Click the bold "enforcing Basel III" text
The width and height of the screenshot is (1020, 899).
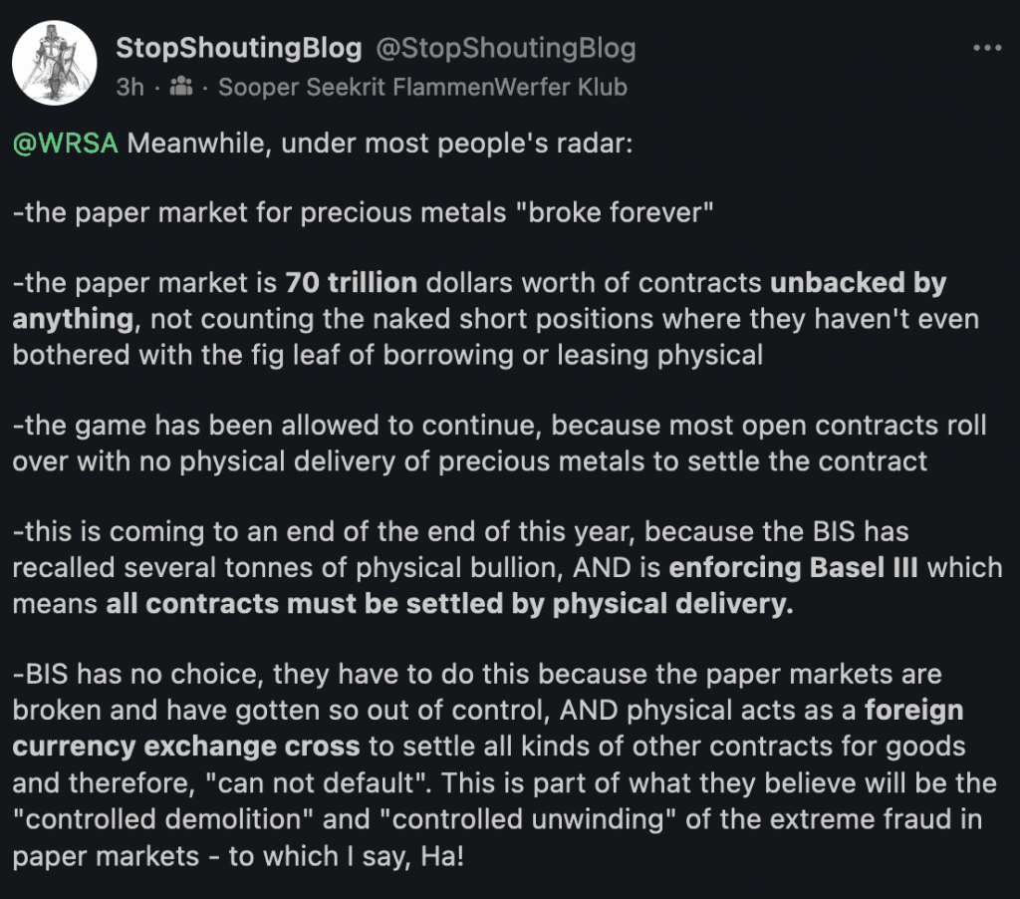794,568
